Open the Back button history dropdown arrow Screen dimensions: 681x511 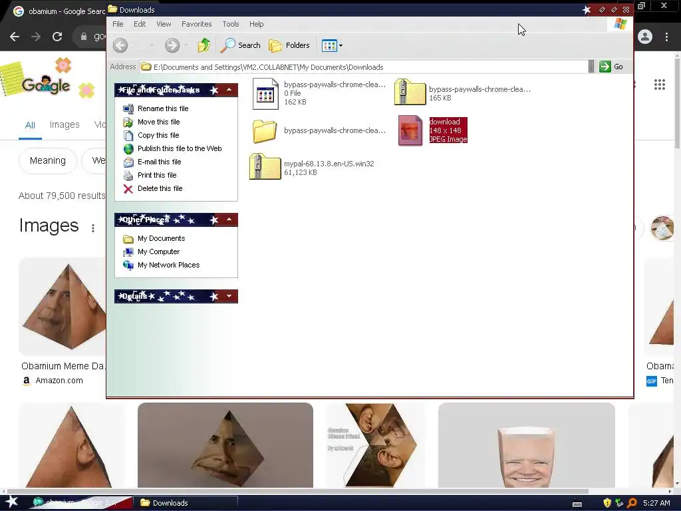point(152,45)
